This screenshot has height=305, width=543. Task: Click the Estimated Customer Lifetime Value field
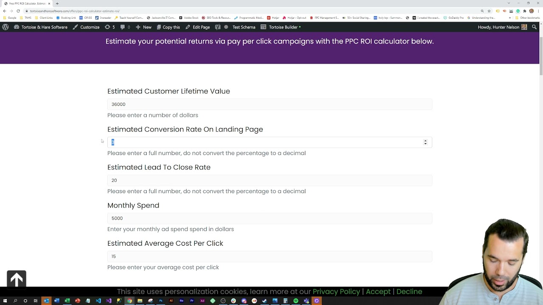[270, 104]
